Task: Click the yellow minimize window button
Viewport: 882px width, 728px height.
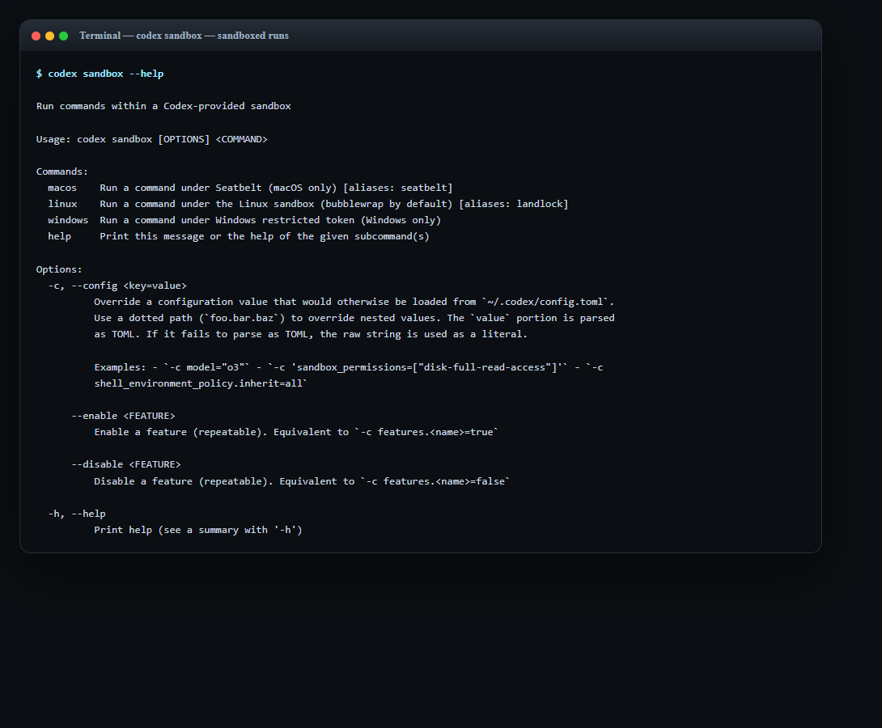Action: point(49,36)
